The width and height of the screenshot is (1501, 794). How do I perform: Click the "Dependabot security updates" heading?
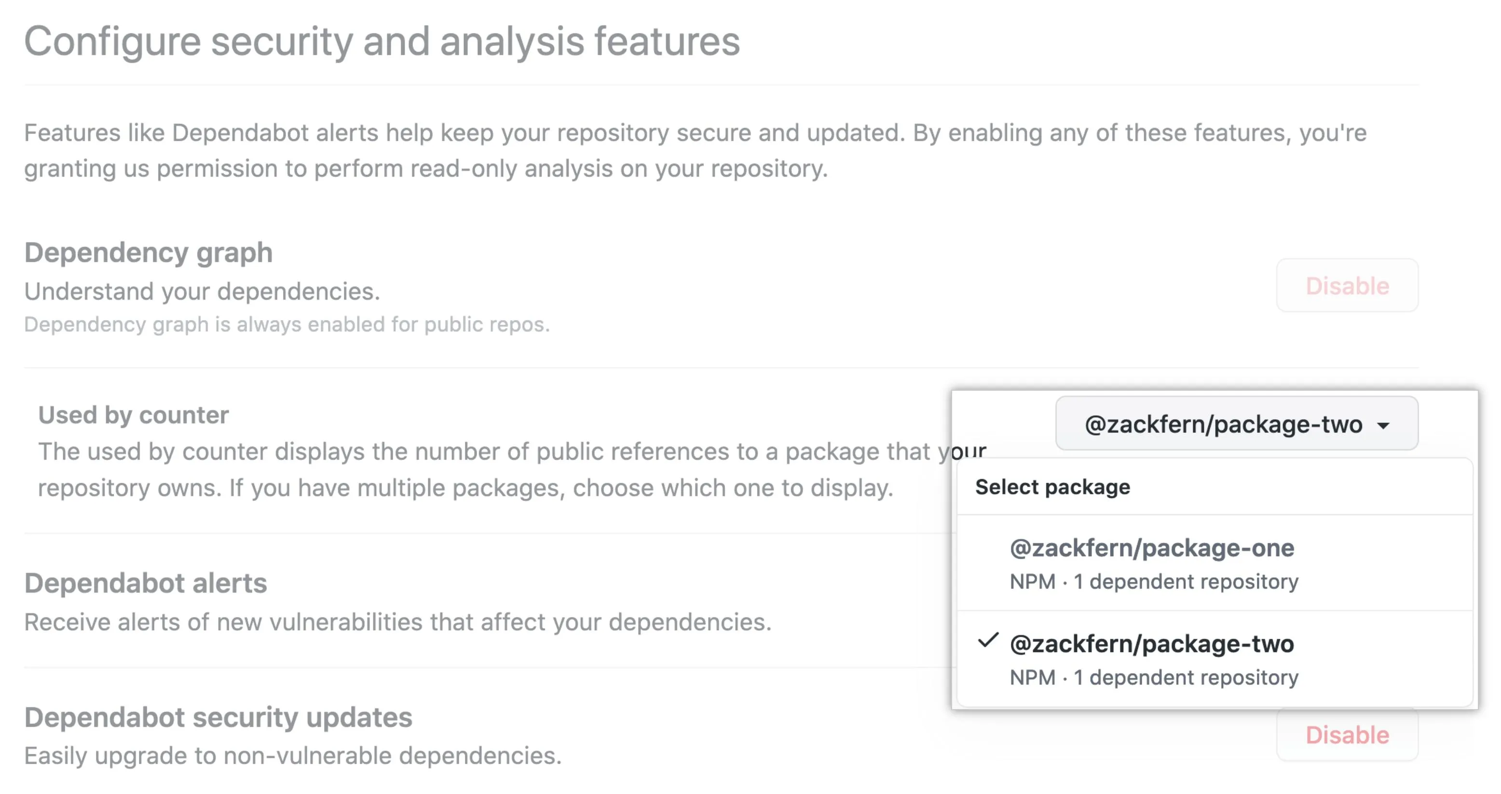click(218, 717)
